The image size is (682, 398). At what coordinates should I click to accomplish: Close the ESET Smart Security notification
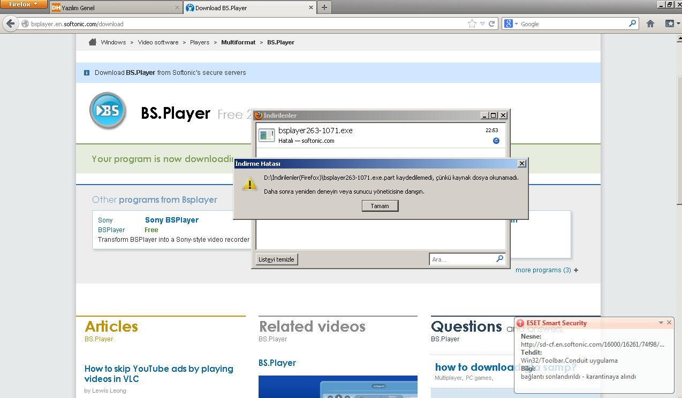coord(669,323)
